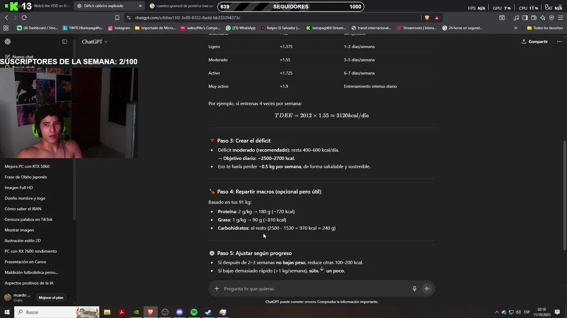Open the 'betopagd69 Stream...' bookmark
The height and width of the screenshot is (318, 567).
[x=326, y=28]
